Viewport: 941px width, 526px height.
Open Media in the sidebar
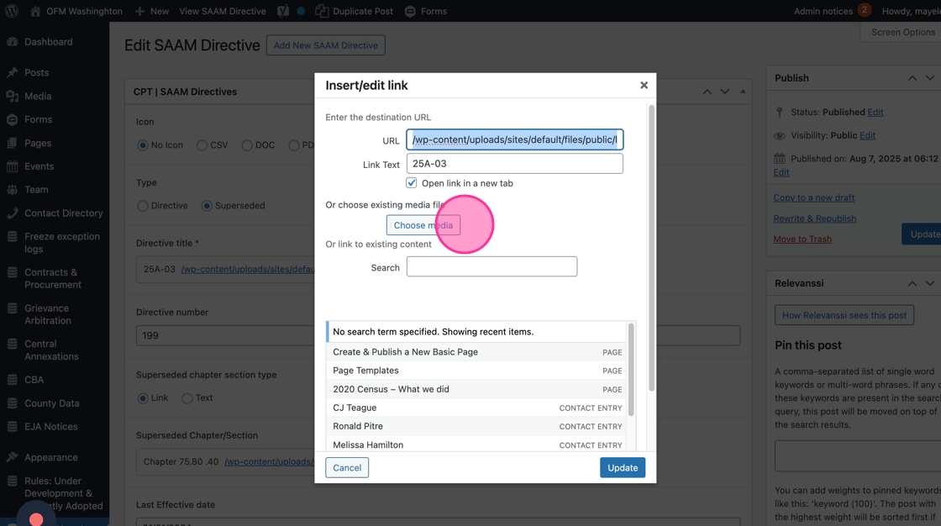[37, 96]
